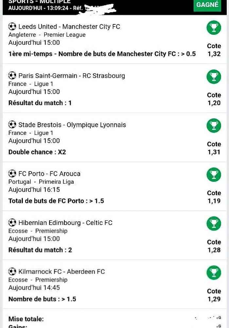Viewport: 229px width, 328px height.
Task: Click the football icon beside Stade Brestois
Action: 12,125
